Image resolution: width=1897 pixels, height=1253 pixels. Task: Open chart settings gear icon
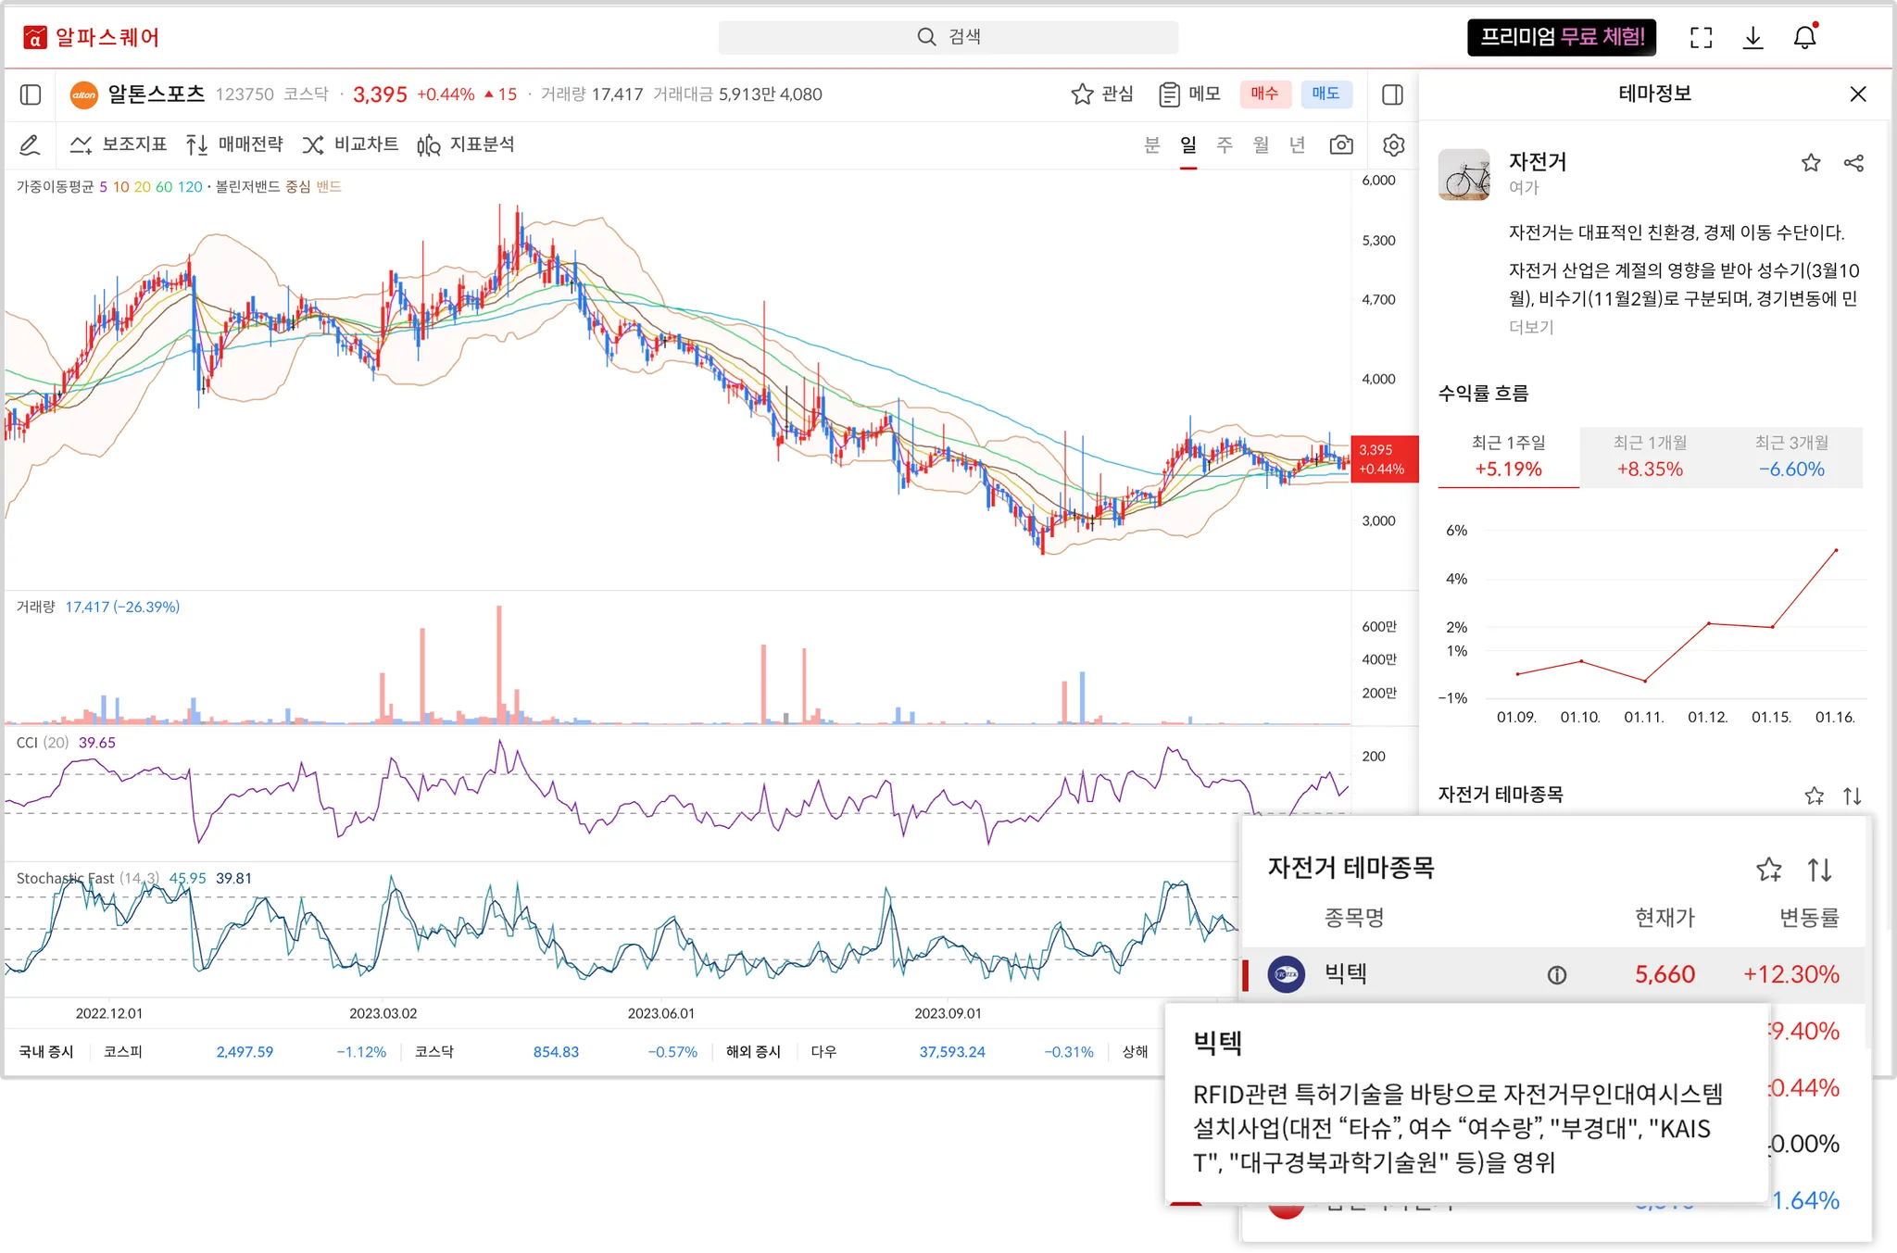tap(1393, 145)
